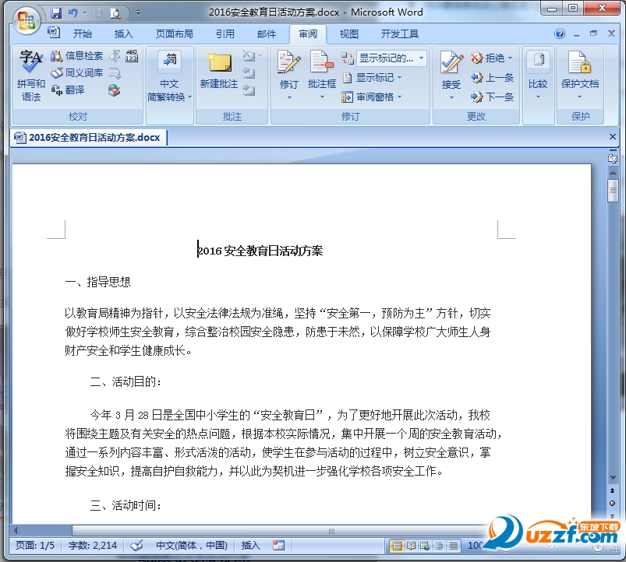Select the 2016安全教育日活动方案.docx document tab

[87, 137]
